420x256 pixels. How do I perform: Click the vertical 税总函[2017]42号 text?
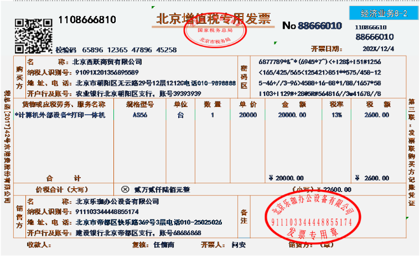pos(7,147)
